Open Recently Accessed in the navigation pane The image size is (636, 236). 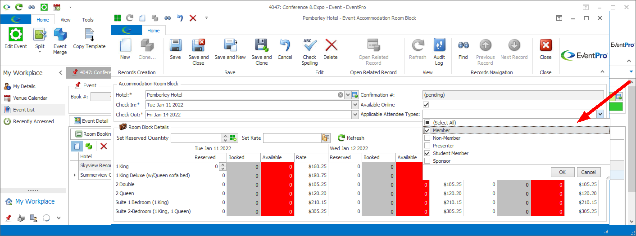point(33,121)
